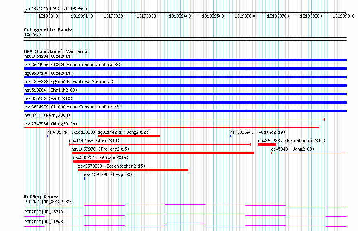The width and height of the screenshot is (358, 231).
Task: Click the small esv1295798 (Levy2007) marker
Action: click(x=85, y=178)
